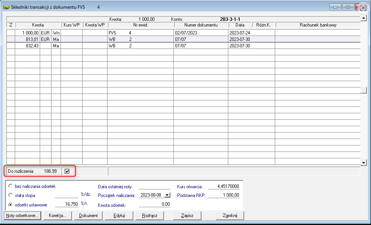The width and height of the screenshot is (371, 225).
Task: Click the Kurs otwarcia field 4,45170000
Action: pos(224,186)
